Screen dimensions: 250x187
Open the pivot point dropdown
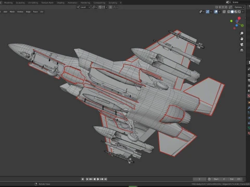tap(94, 7)
